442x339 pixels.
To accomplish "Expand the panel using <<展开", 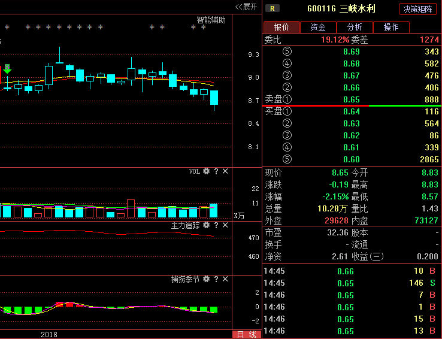I will pos(246,7).
